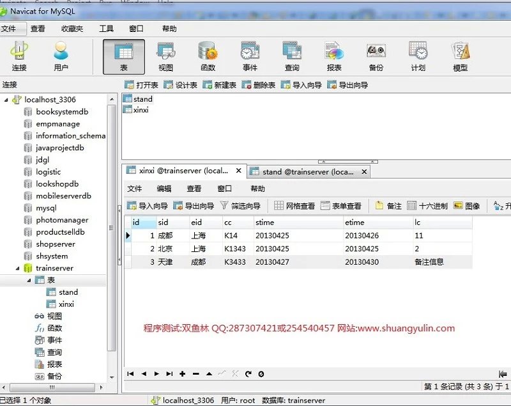Go to first record navigation button

tap(130, 374)
